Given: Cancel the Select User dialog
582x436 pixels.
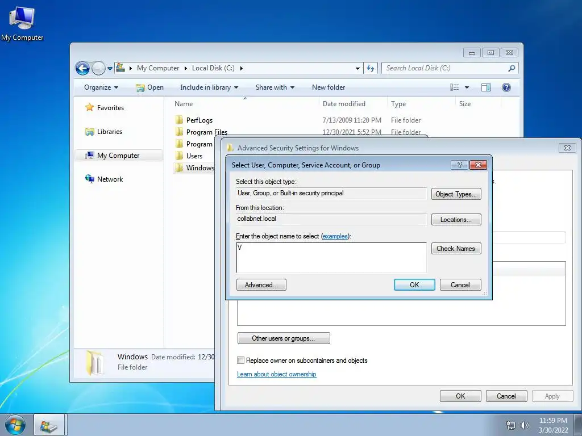Looking at the screenshot, I should pyautogui.click(x=460, y=285).
